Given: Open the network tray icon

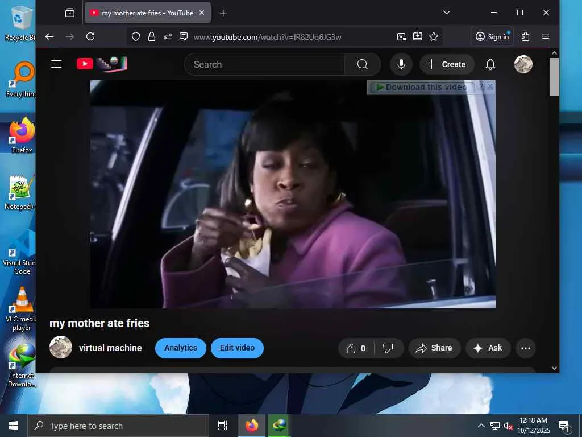Looking at the screenshot, I should [x=495, y=426].
